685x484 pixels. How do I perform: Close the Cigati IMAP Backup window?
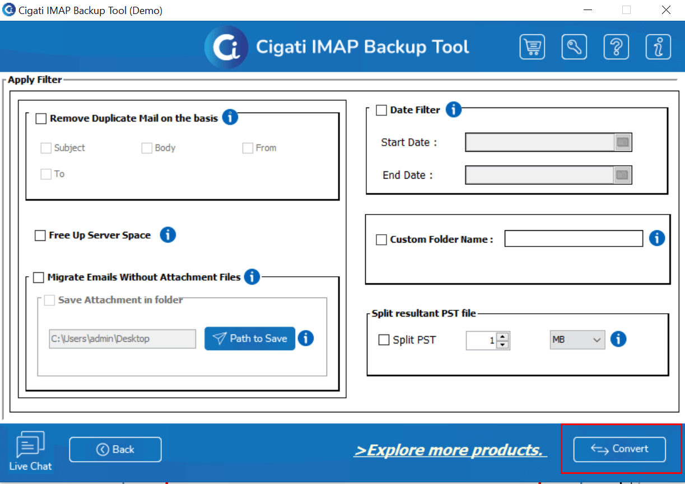666,10
